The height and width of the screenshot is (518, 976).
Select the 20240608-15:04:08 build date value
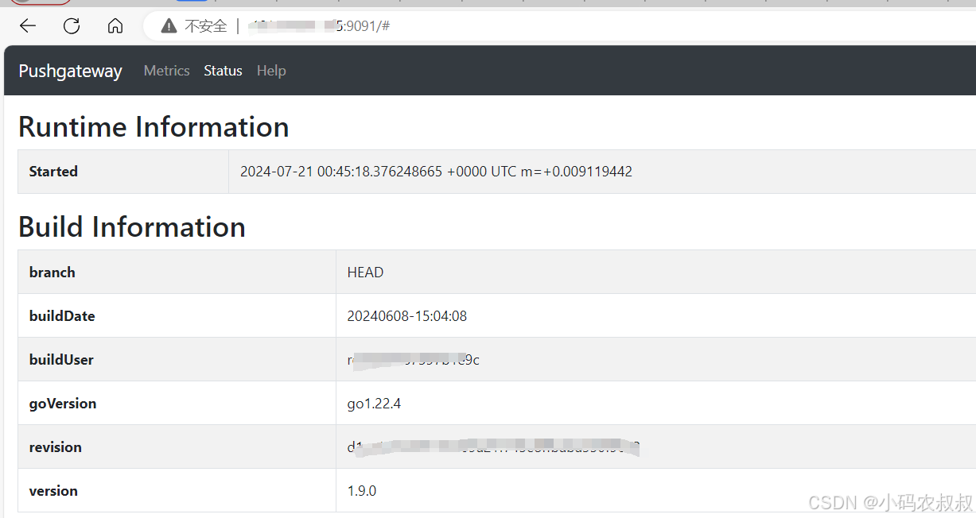coord(407,316)
